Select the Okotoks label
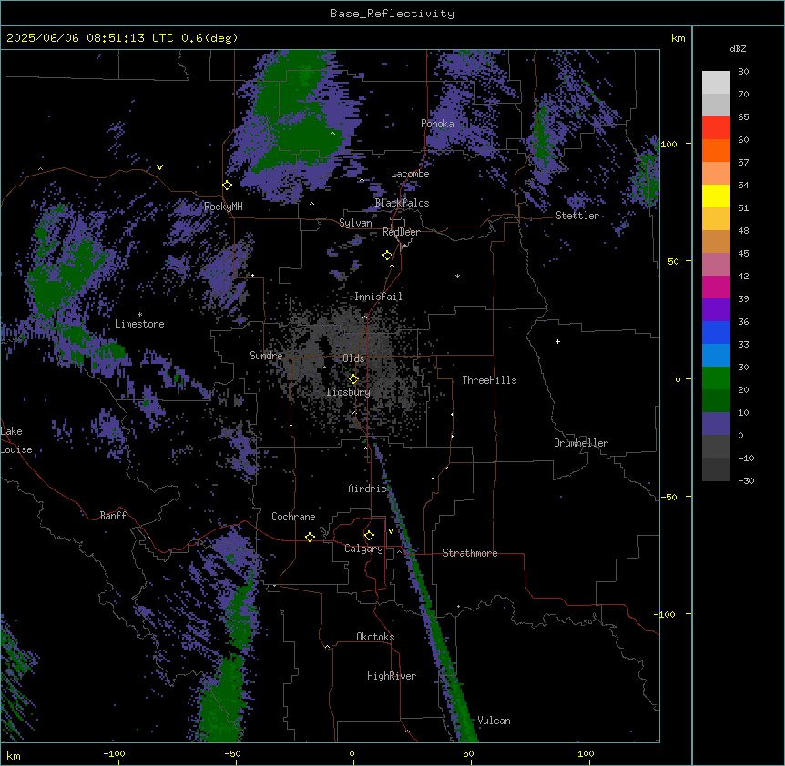785x766 pixels. (x=375, y=637)
